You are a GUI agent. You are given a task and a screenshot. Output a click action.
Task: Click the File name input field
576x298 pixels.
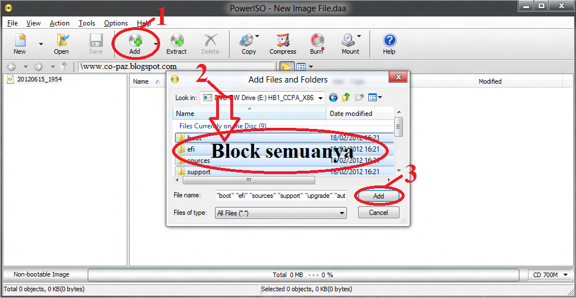281,196
